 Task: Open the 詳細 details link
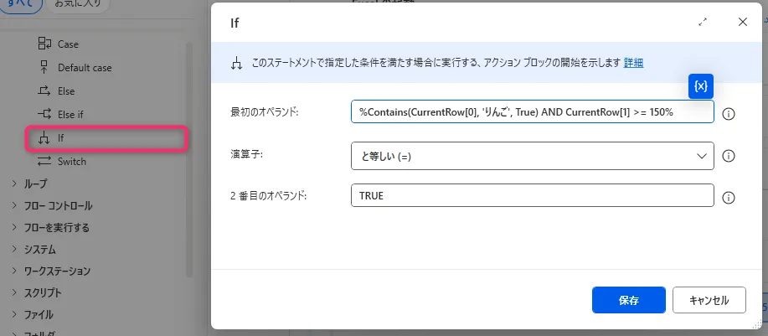pos(633,63)
